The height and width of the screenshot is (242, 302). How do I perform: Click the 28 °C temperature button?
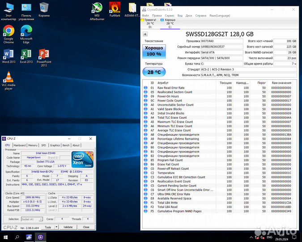154,72
